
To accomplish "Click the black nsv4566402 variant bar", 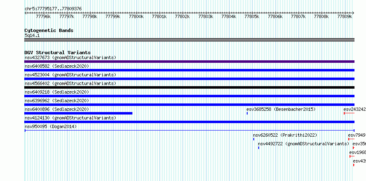I will [189, 87].
